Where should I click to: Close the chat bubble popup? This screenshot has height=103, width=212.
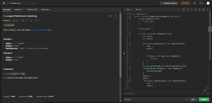[x=207, y=88]
